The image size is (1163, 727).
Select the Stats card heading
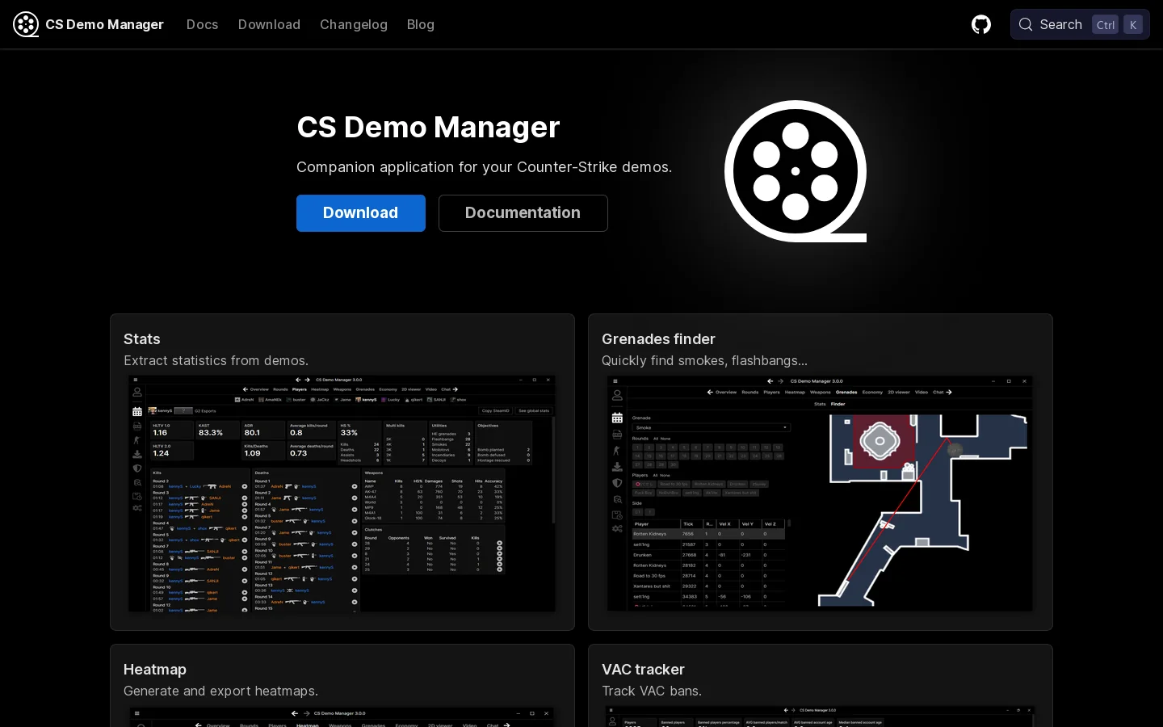142,339
